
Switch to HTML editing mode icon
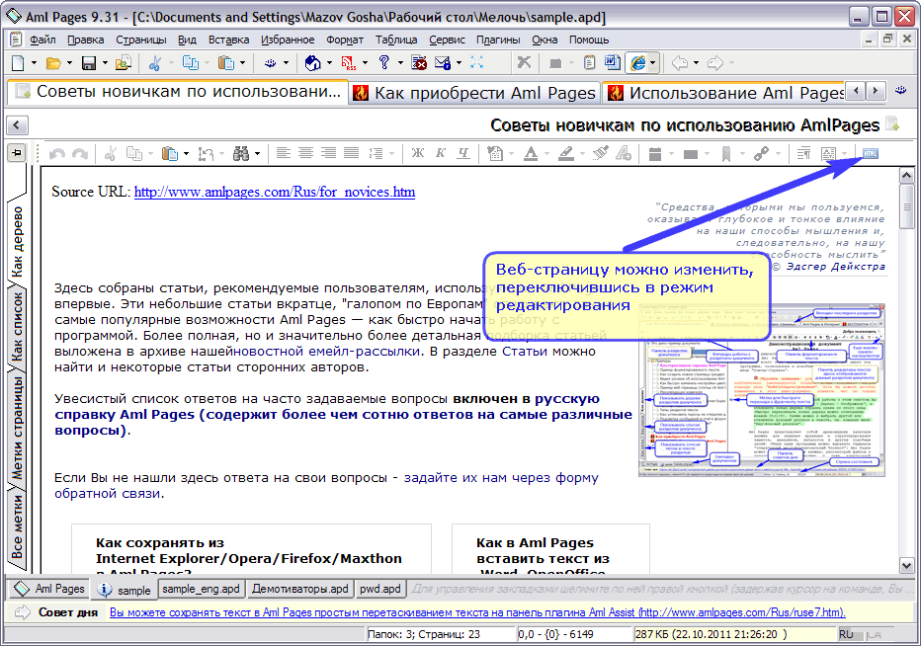pos(870,153)
